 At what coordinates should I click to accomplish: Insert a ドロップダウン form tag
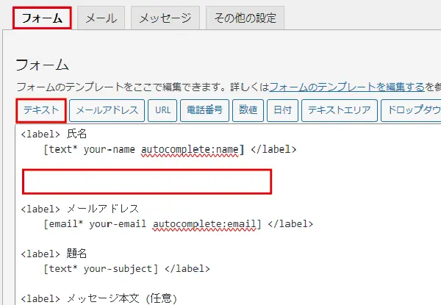[411, 110]
